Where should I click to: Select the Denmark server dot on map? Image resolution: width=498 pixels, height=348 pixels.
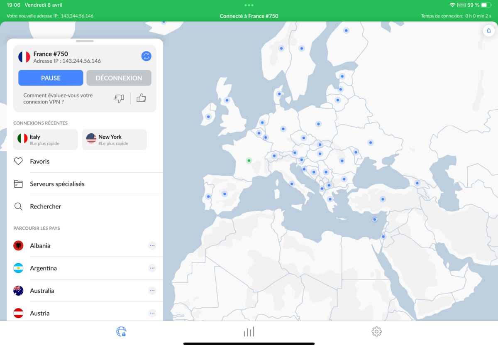pos(279,93)
